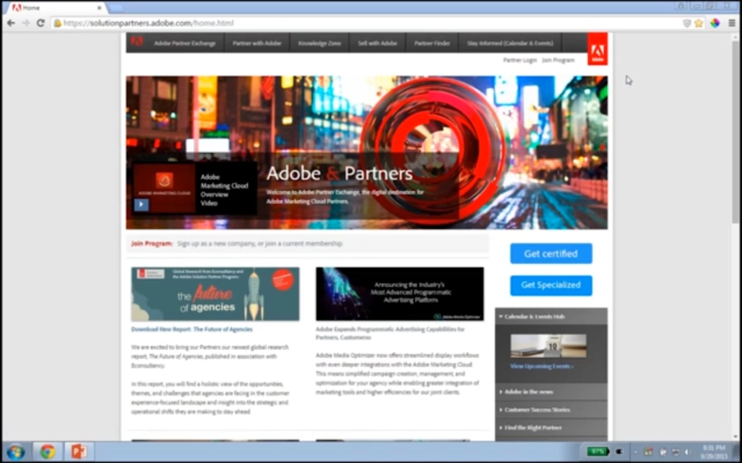Click the Get certified button

(x=551, y=254)
